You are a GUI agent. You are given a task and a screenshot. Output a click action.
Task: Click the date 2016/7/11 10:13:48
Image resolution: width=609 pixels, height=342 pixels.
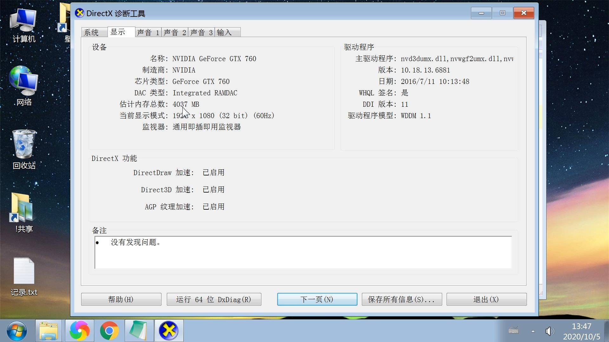point(435,82)
